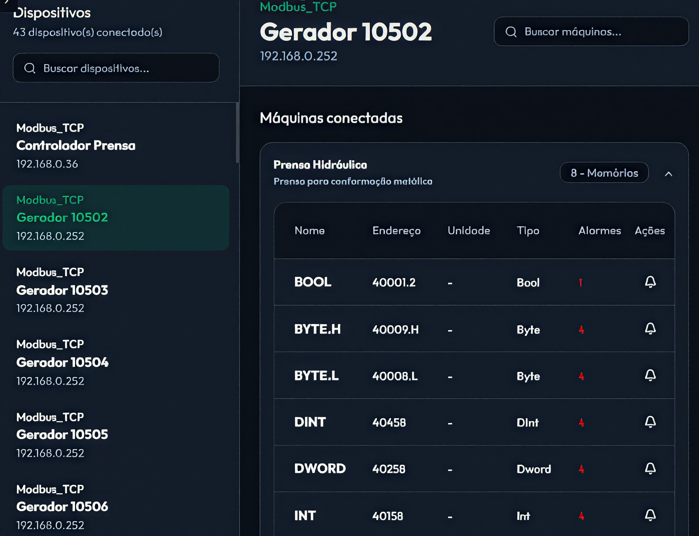Image resolution: width=699 pixels, height=536 pixels.
Task: Open alarm bell for INT memory
Action: tap(650, 515)
